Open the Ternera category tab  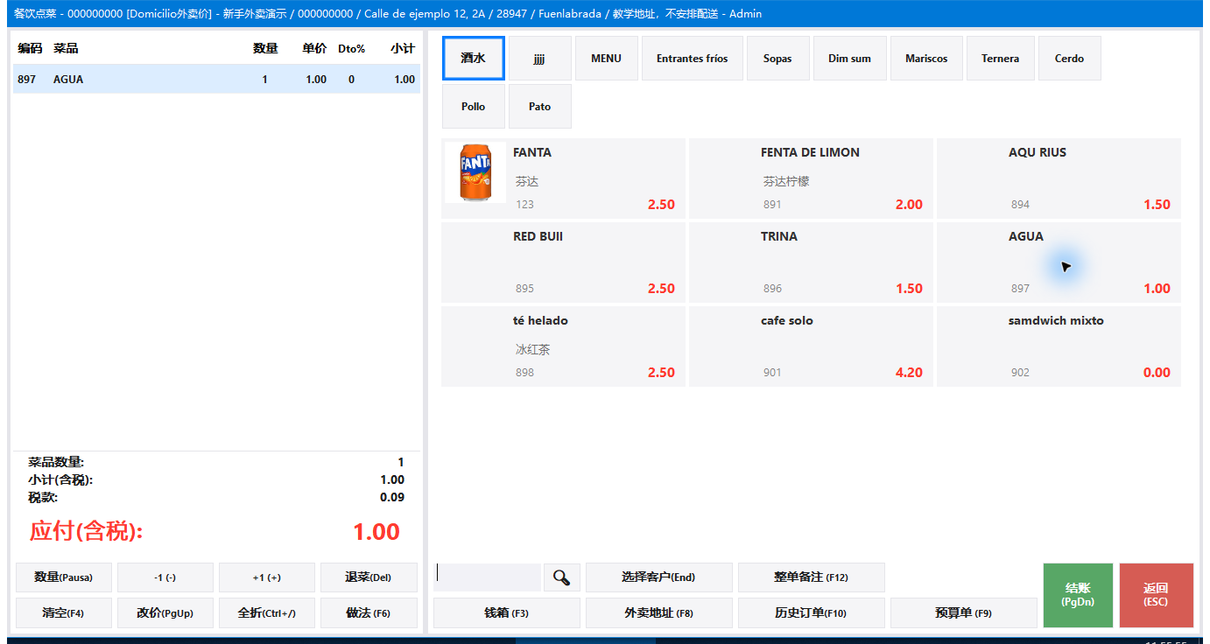pos(1001,59)
